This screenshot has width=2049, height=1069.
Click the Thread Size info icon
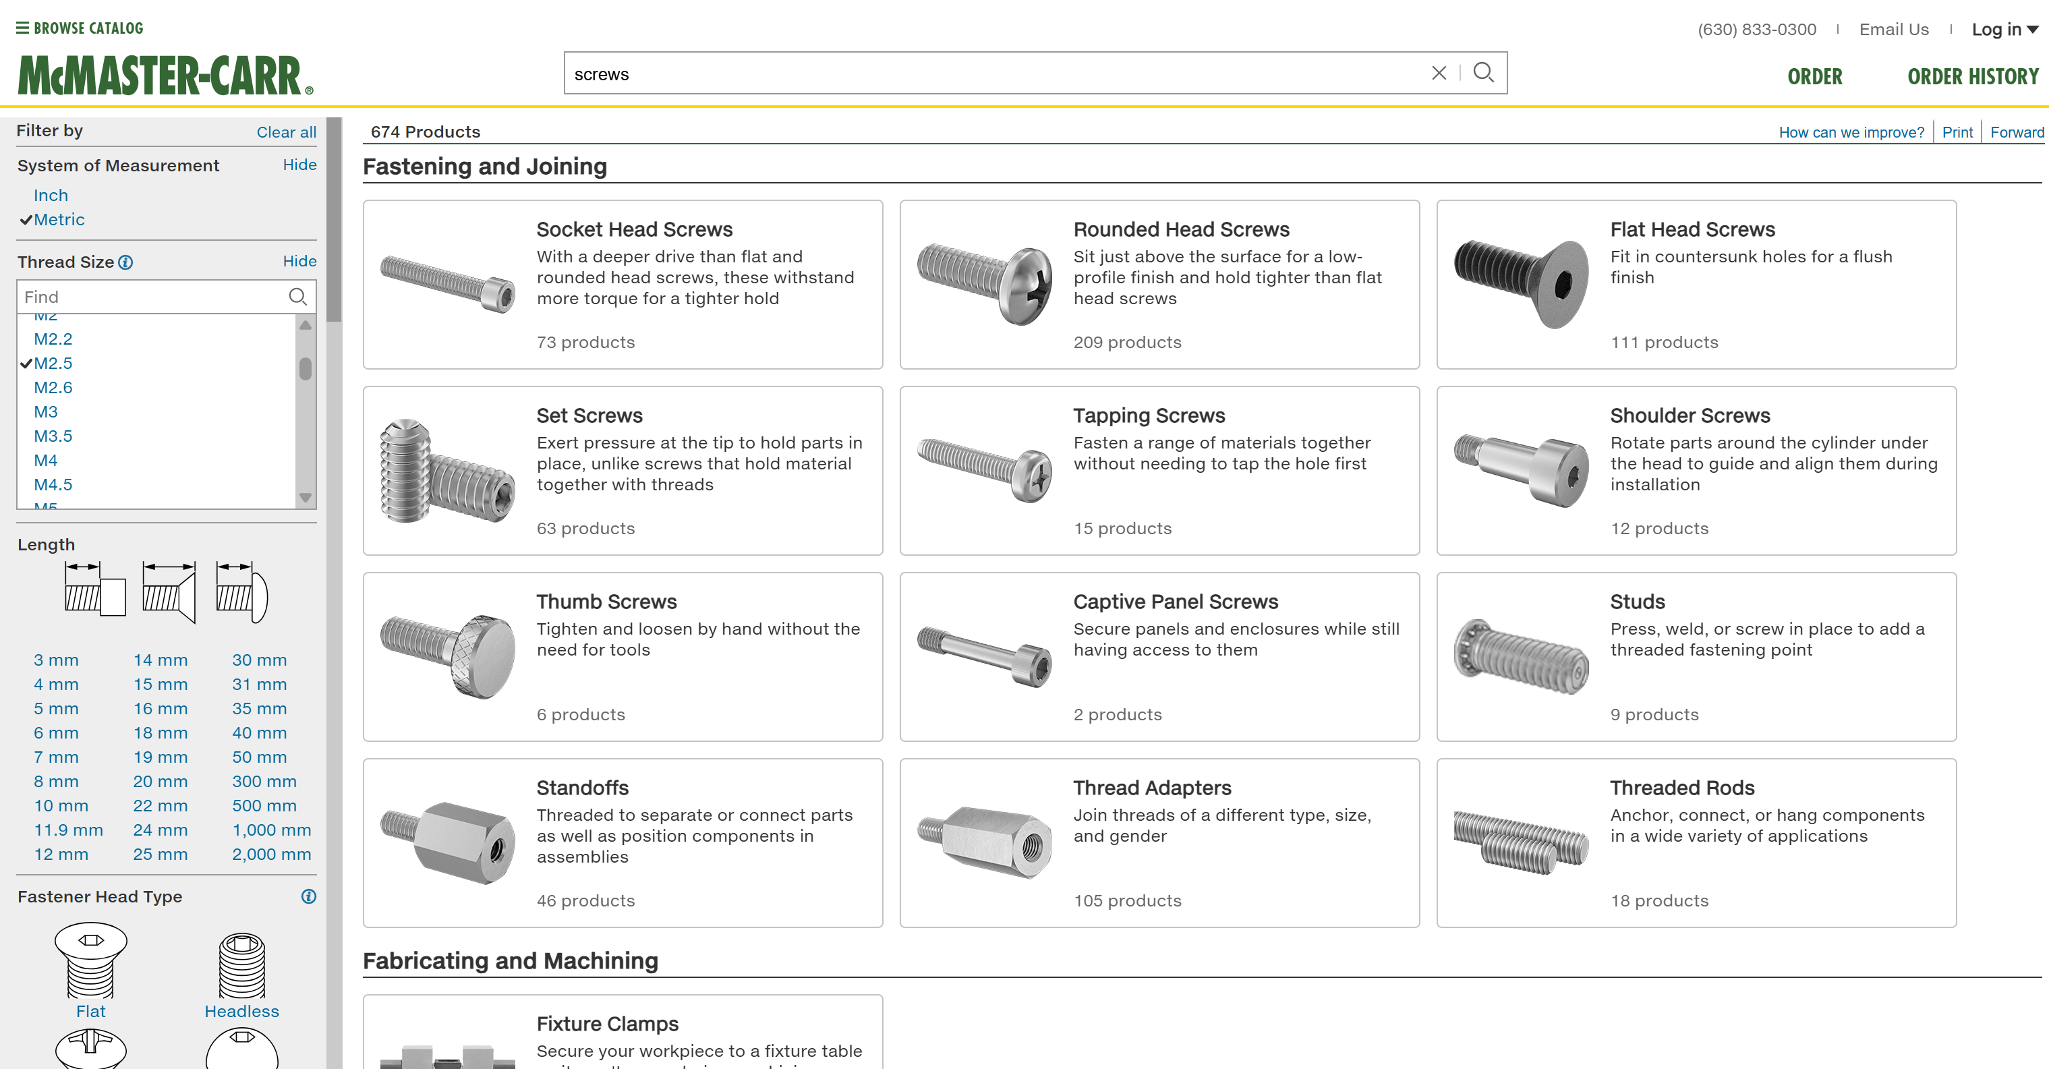coord(125,262)
